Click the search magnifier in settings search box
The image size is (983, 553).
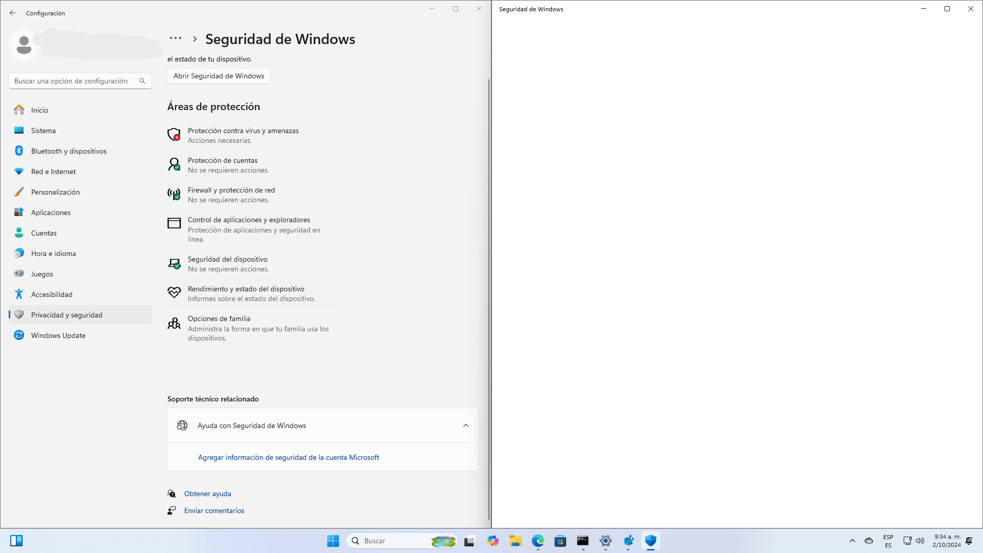coord(142,81)
